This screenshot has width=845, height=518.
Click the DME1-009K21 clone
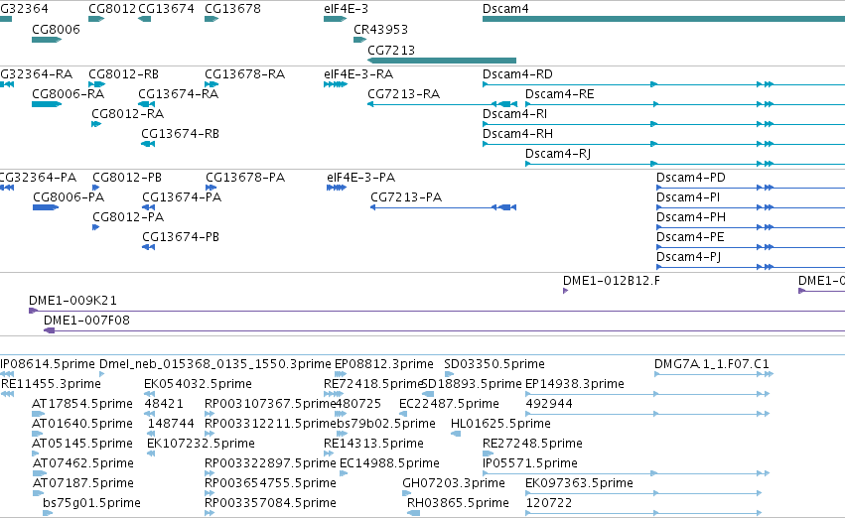[x=437, y=311]
